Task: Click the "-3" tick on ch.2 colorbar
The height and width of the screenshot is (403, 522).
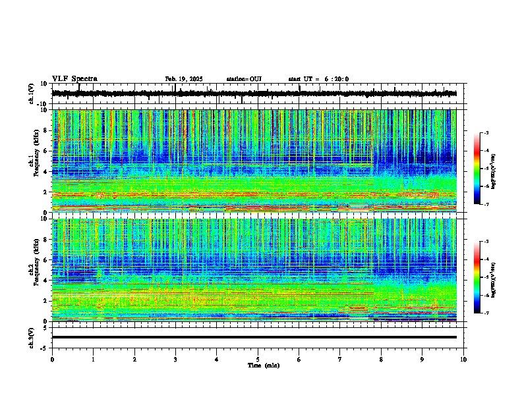Action: (x=486, y=242)
